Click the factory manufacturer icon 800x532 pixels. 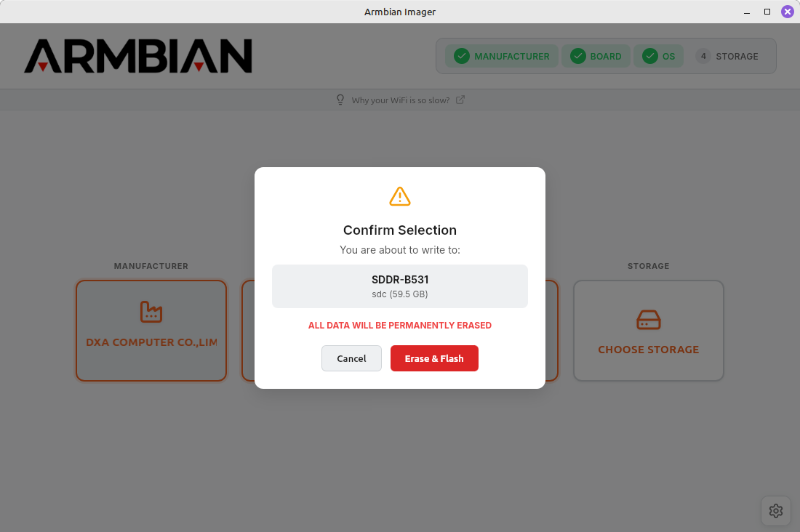point(151,312)
